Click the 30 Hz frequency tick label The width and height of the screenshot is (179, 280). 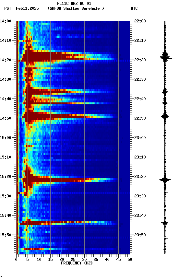click(x=84, y=260)
